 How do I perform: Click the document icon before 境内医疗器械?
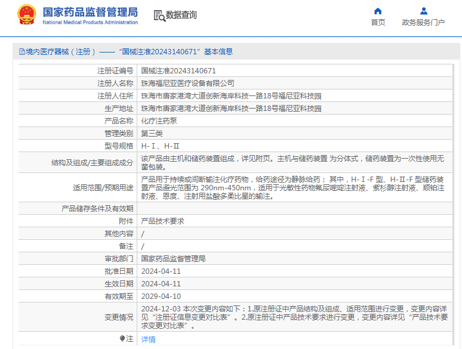coord(22,52)
